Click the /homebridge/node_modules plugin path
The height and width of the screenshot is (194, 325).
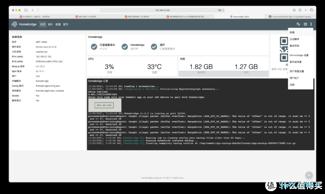(x=50, y=91)
